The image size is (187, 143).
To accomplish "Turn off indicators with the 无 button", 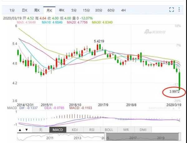I will [40, 130].
